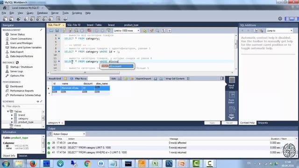Click the Filter Rows input field
The height and width of the screenshot is (168, 299).
coord(99,78)
